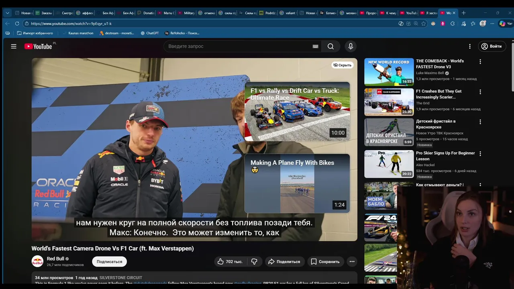Play THE COMEBACK World's FASTEST Drone V3 thumbnail
Image resolution: width=514 pixels, height=289 pixels.
[389, 72]
